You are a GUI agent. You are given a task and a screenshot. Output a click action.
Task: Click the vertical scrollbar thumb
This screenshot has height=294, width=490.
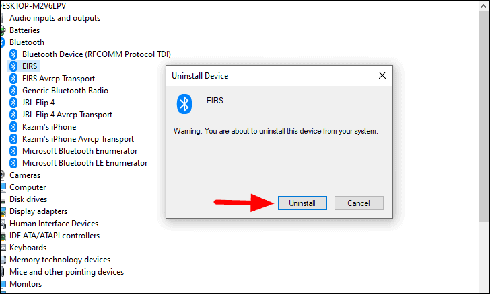pos(483,117)
